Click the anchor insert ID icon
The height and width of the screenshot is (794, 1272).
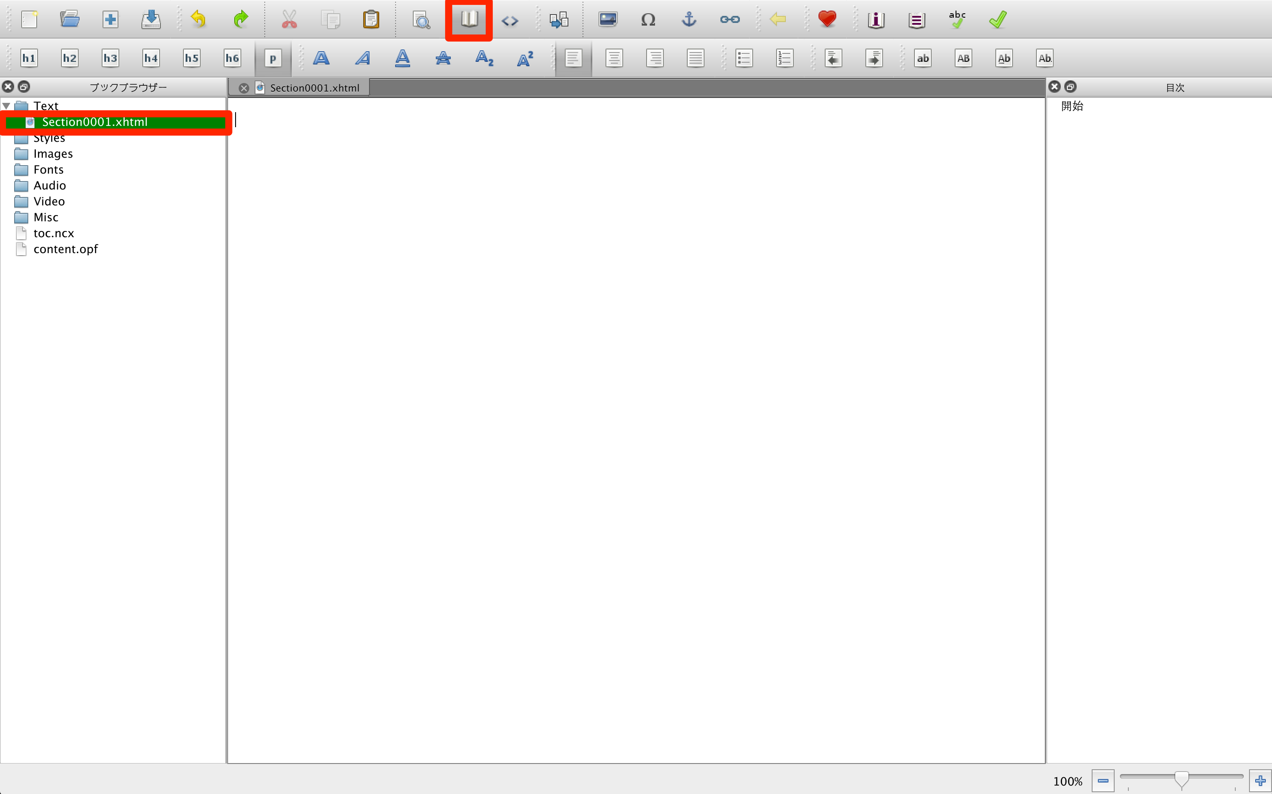point(689,19)
